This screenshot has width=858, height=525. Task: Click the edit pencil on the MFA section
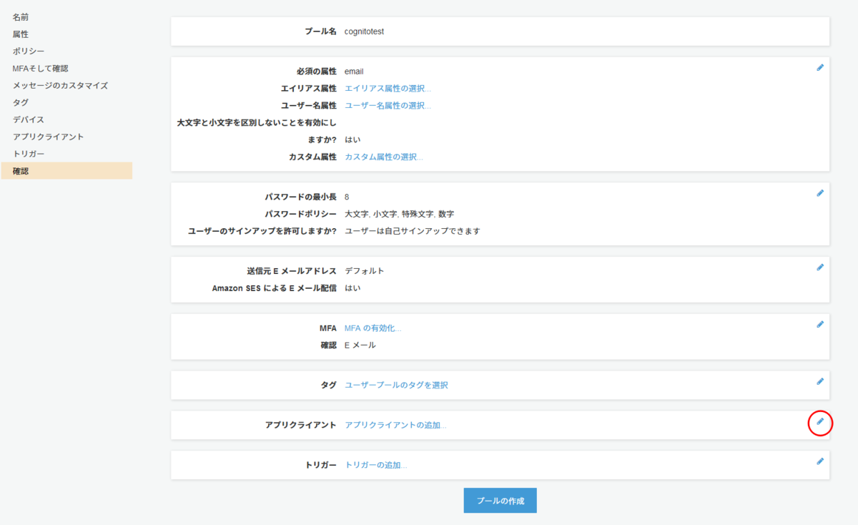pos(819,324)
